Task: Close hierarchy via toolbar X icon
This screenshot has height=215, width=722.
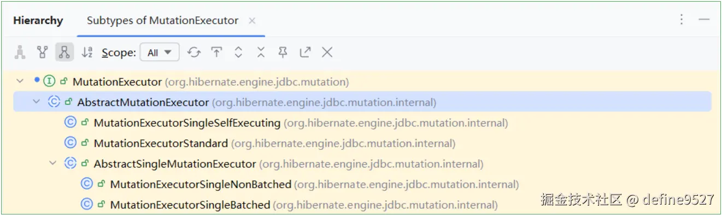Action: point(327,53)
